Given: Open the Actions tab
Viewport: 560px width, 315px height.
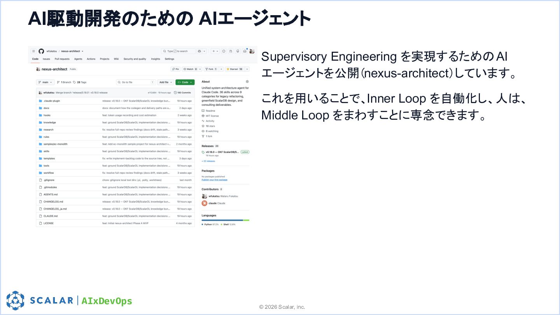Looking at the screenshot, I should click(91, 59).
